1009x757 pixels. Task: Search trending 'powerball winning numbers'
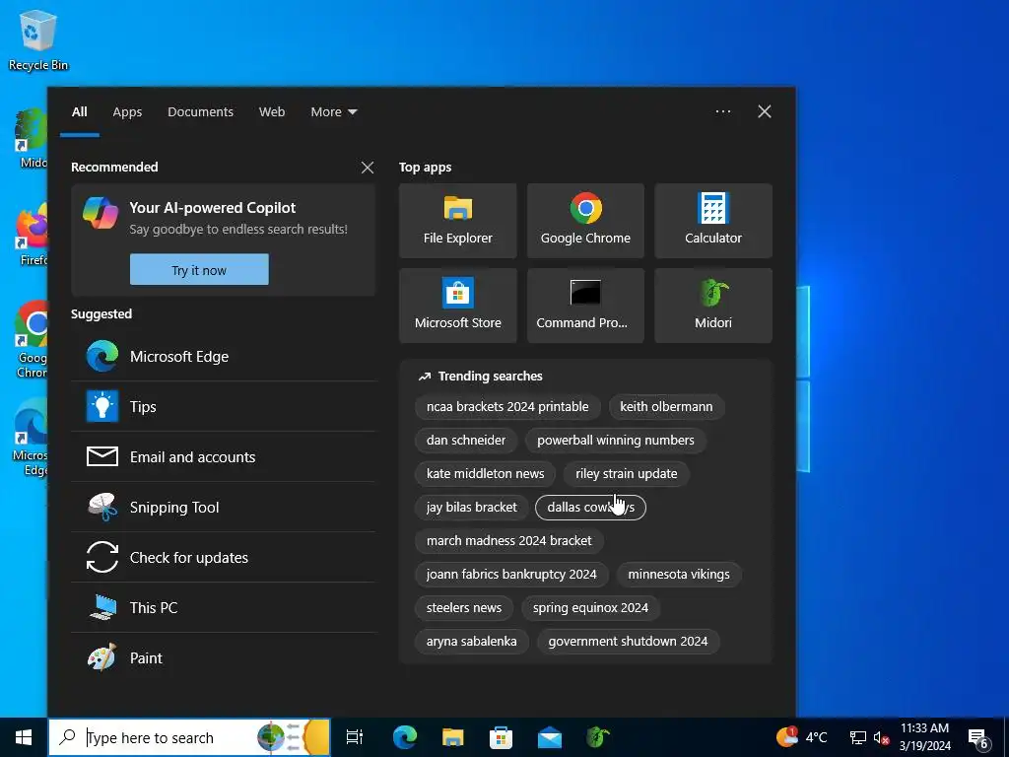pyautogui.click(x=616, y=441)
